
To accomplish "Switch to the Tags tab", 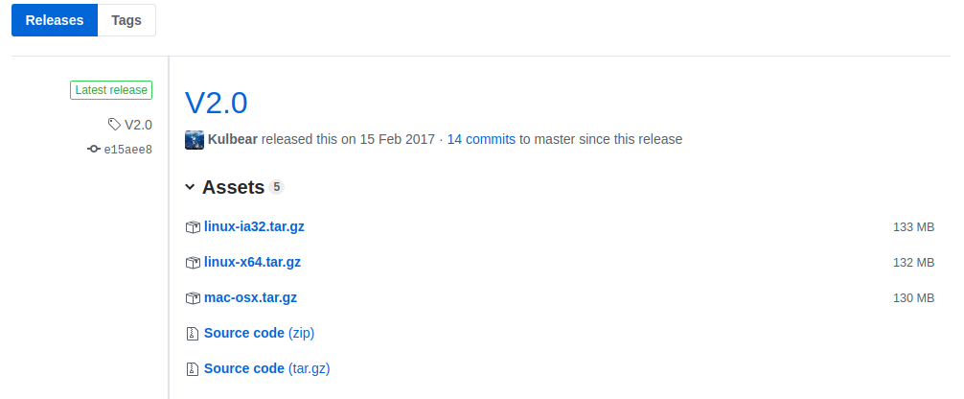I will click(x=126, y=20).
